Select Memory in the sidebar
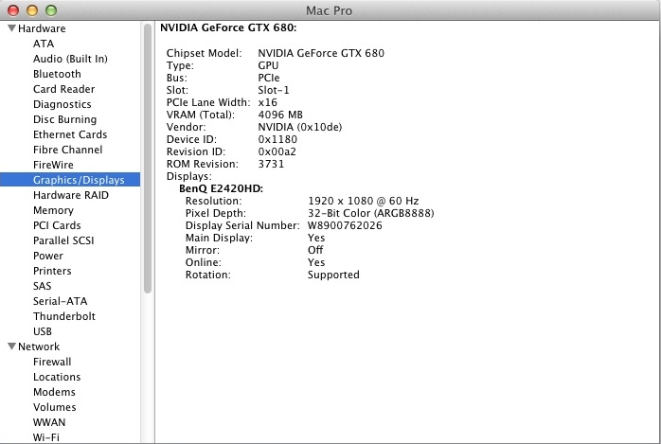 click(53, 210)
